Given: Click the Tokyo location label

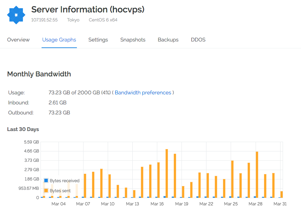Looking at the screenshot, I should 73,20.
